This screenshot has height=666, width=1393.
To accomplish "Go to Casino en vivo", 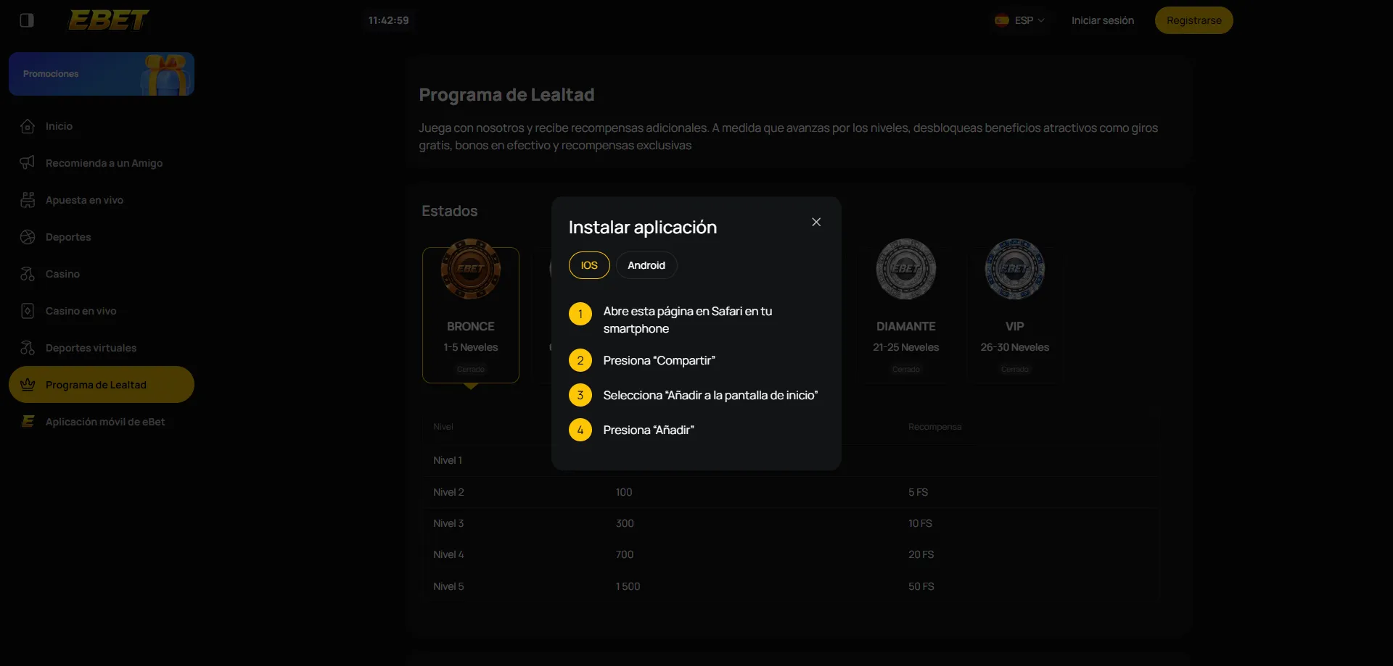I will point(102,311).
